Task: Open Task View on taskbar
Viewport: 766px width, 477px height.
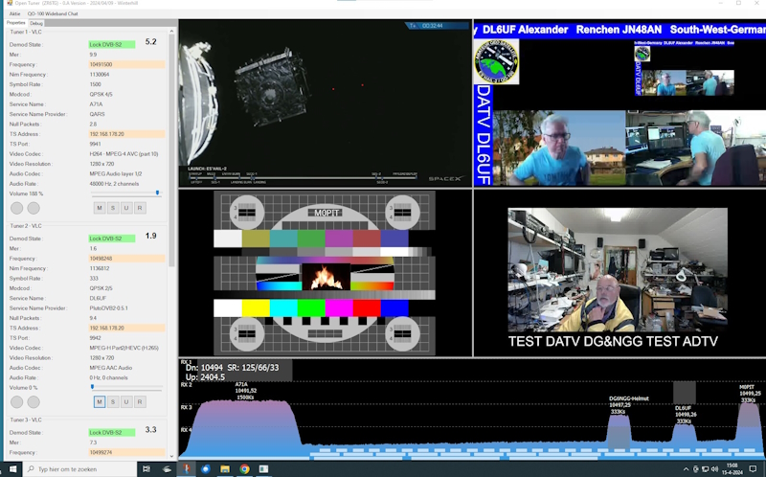Action: (x=146, y=468)
